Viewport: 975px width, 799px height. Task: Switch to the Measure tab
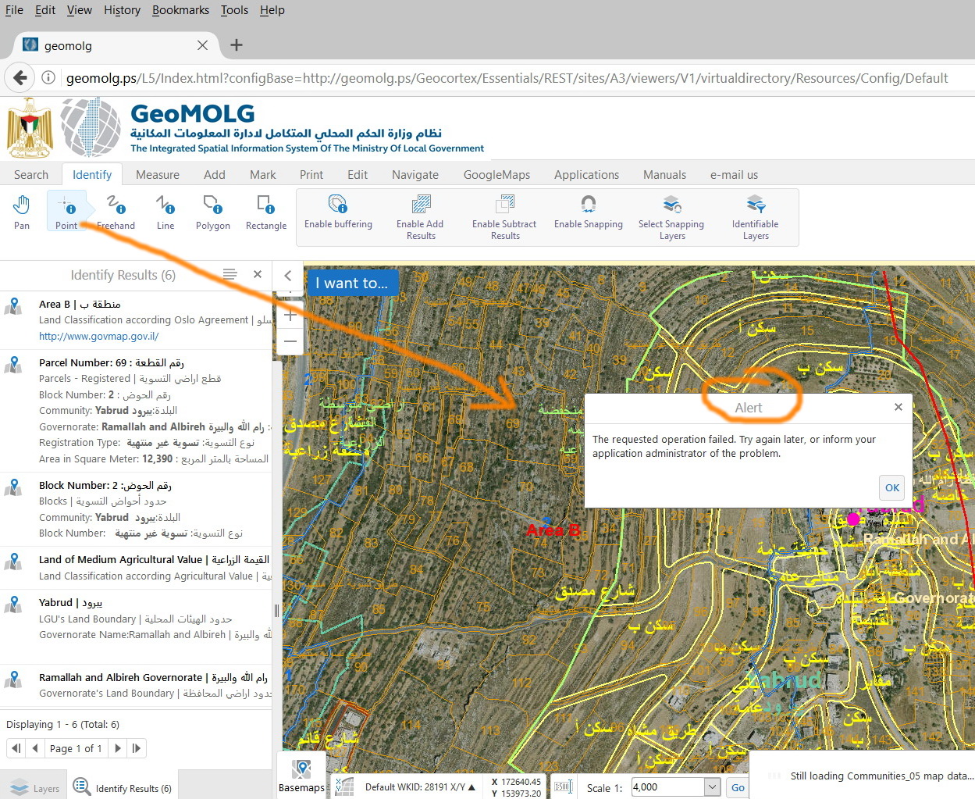158,175
